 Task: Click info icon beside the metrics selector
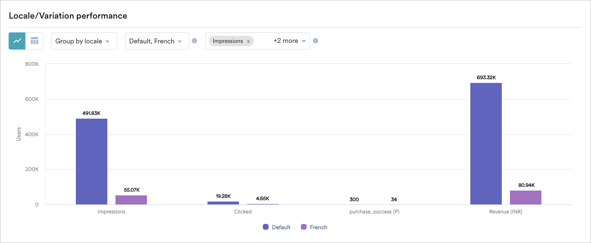click(315, 41)
